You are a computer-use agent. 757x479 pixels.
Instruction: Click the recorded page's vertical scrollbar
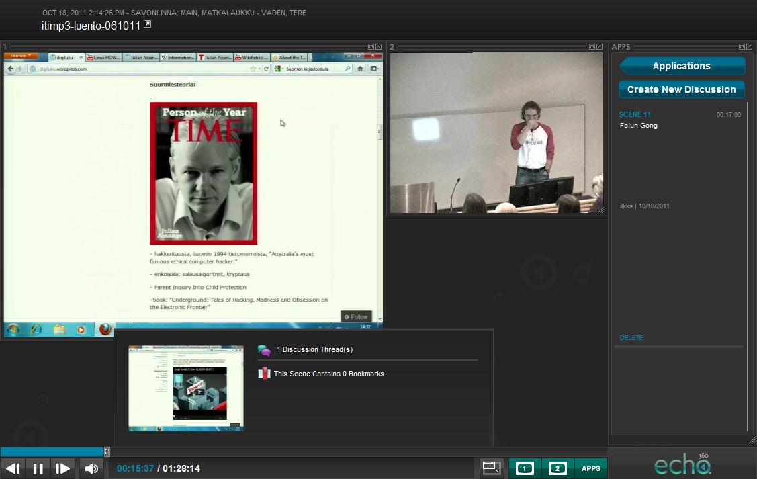[380, 198]
